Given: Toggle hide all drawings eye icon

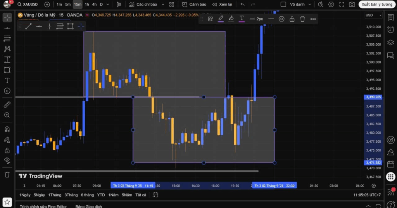Looking at the screenshot, I should [x=7, y=160].
